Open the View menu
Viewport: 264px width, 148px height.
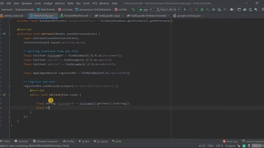click(x=16, y=3)
